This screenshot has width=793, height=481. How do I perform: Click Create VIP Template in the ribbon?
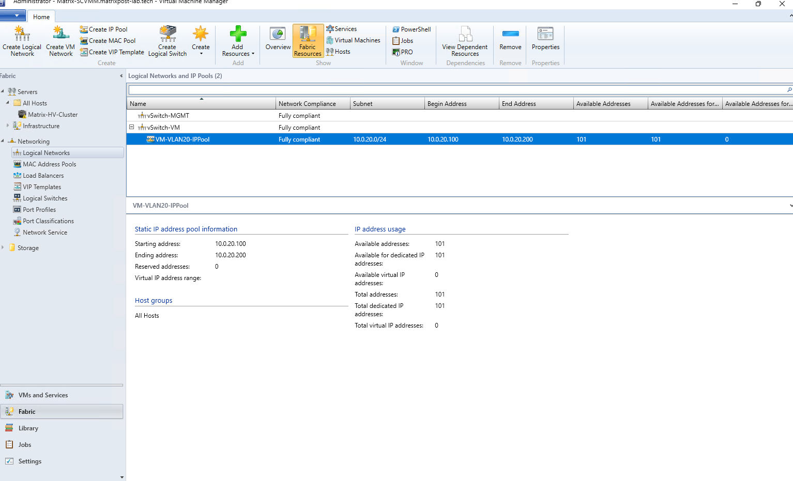[112, 52]
